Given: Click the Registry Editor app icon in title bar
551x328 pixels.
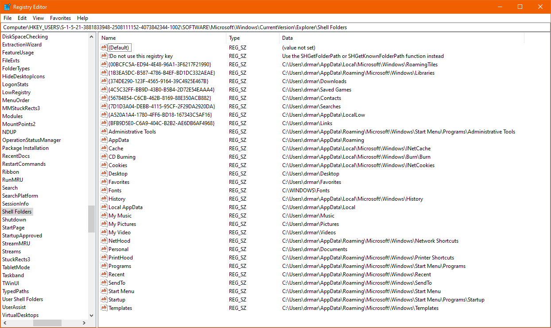Looking at the screenshot, I should [x=7, y=7].
